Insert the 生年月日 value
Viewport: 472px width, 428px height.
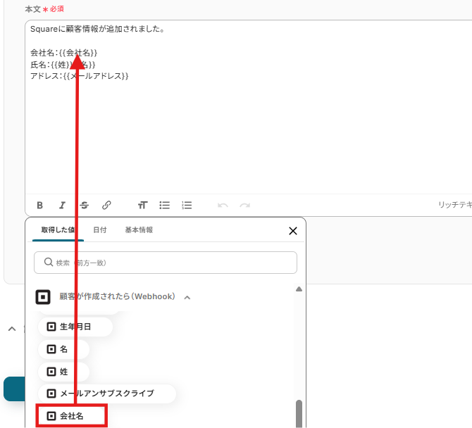click(x=75, y=327)
